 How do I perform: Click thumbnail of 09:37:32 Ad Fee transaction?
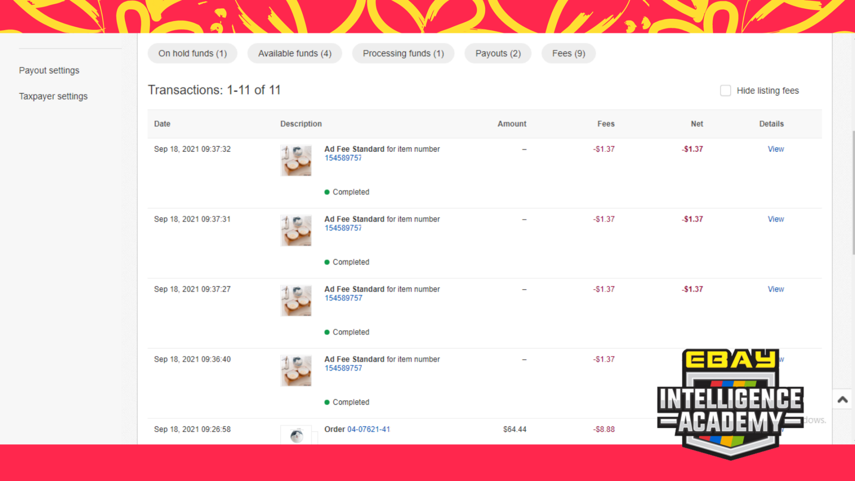tap(296, 160)
